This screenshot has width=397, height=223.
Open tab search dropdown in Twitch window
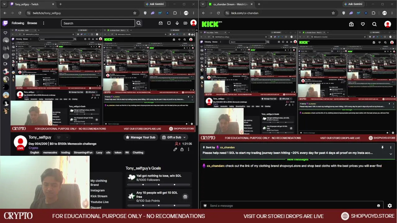pos(4,4)
